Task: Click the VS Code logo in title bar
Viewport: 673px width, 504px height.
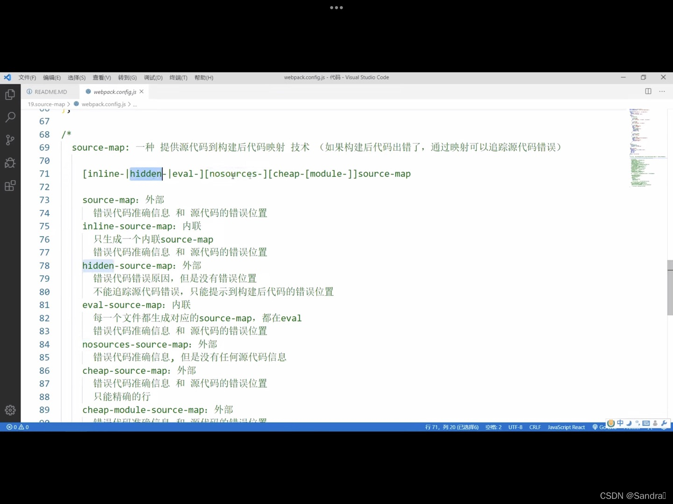Action: (x=7, y=77)
